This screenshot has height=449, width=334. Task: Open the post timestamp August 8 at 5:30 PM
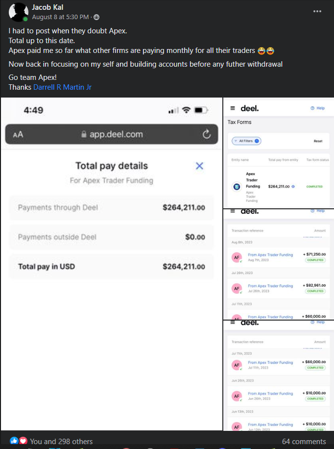pyautogui.click(x=60, y=17)
